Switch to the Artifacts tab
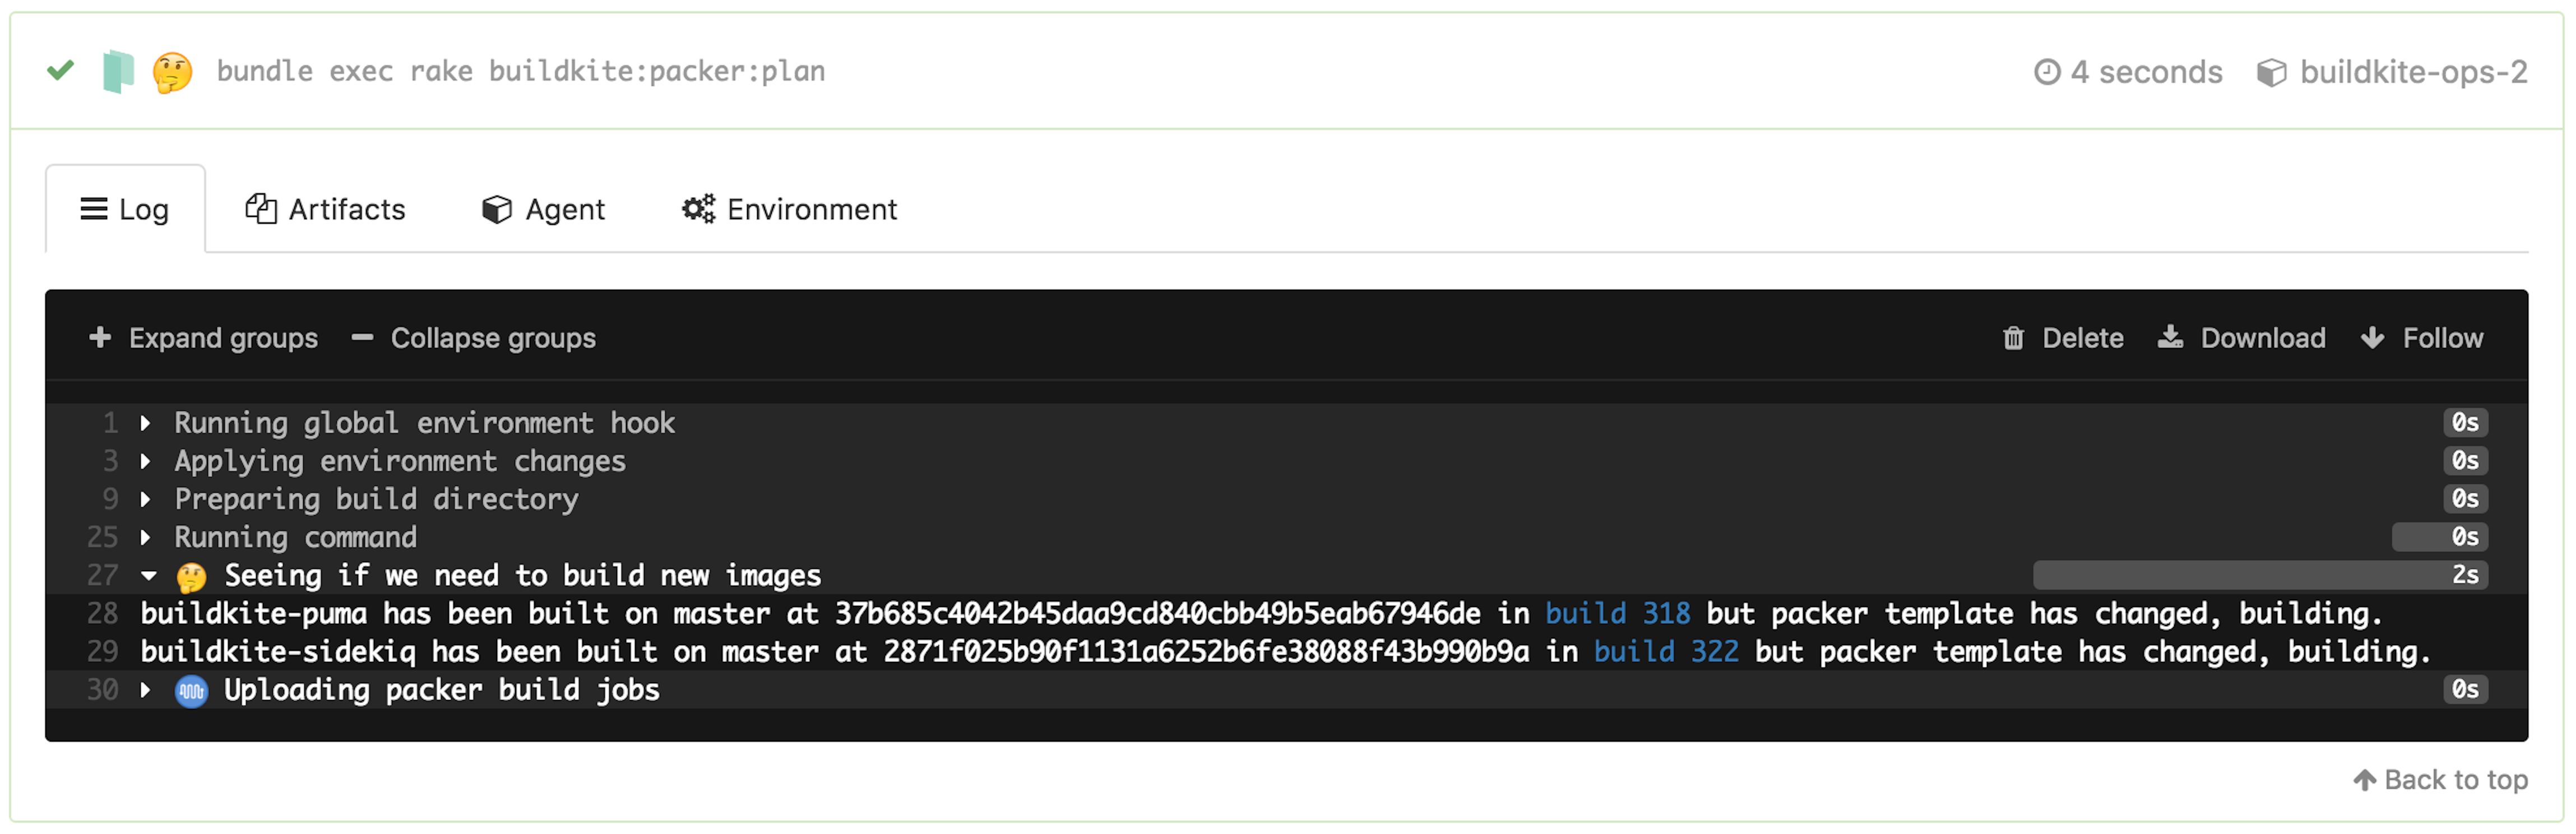2576x834 pixels. (326, 209)
